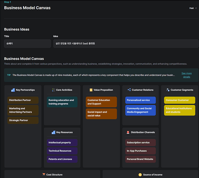The width and height of the screenshot is (199, 178).
Task: Click the Customer Segments person icon
Action: 168,90
